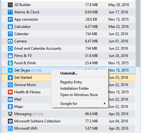The height and width of the screenshot is (133, 141).
Task: Select the Groove Music entry name
Action: coord(25,85)
